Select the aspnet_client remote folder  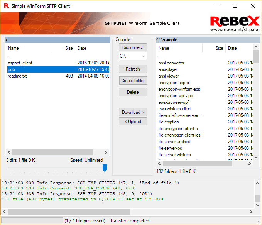pos(20,63)
